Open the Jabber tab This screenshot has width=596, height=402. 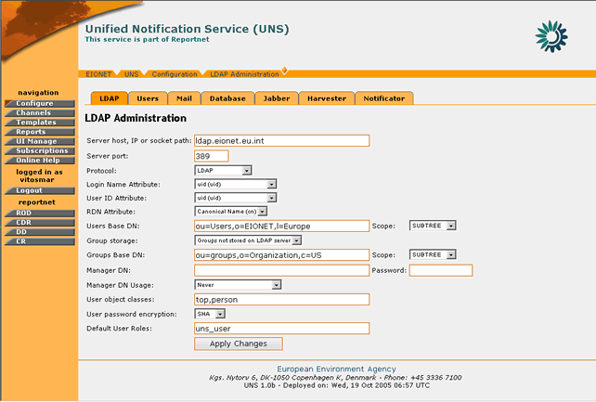pos(277,98)
